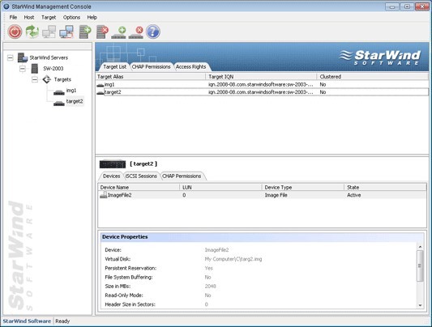Click the red power toolbar icon
This screenshot has height=327, width=432.
pos(15,32)
